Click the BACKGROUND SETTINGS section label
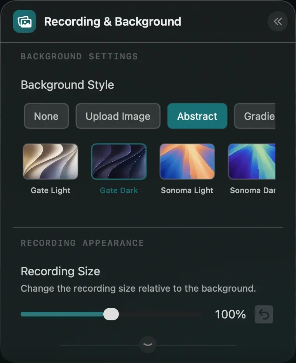The height and width of the screenshot is (363, 296). [x=79, y=57]
